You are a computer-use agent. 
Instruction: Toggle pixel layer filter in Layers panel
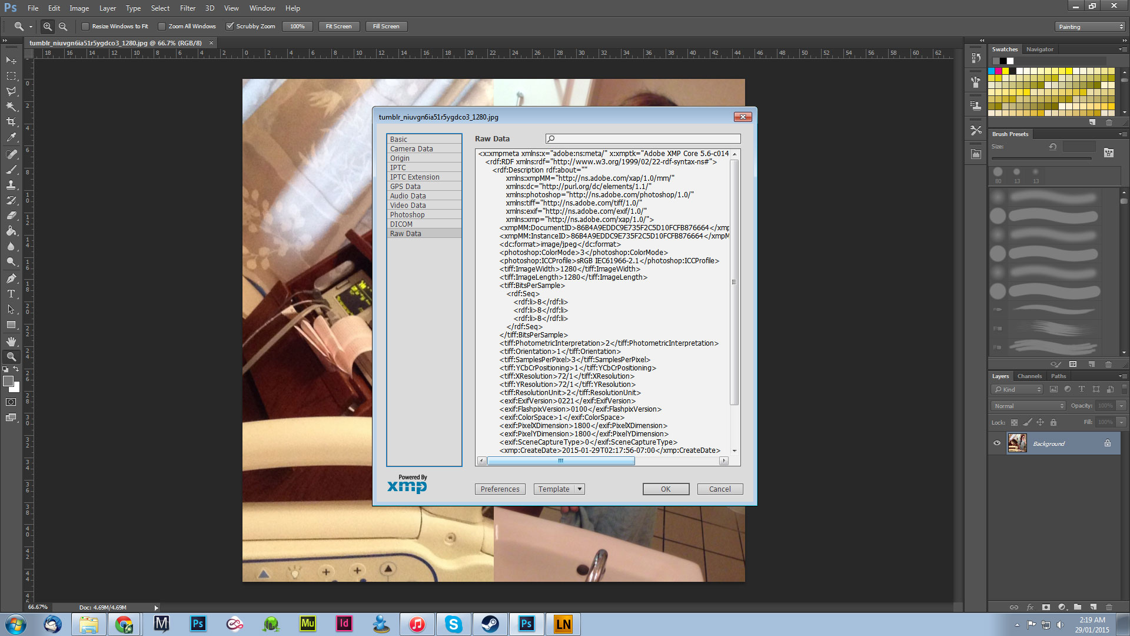[1053, 389]
